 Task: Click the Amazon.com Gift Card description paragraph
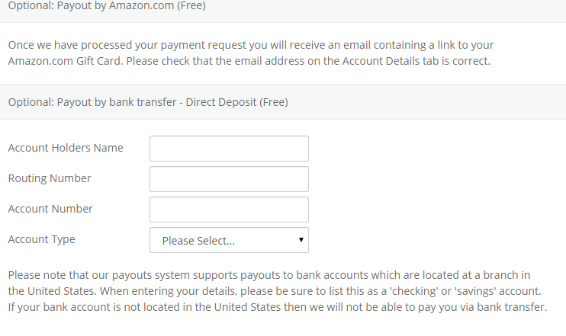[249, 53]
